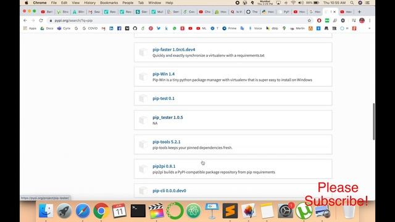Reload the PyPI search page
Screen dimensions: 395x222
[x=41, y=20]
